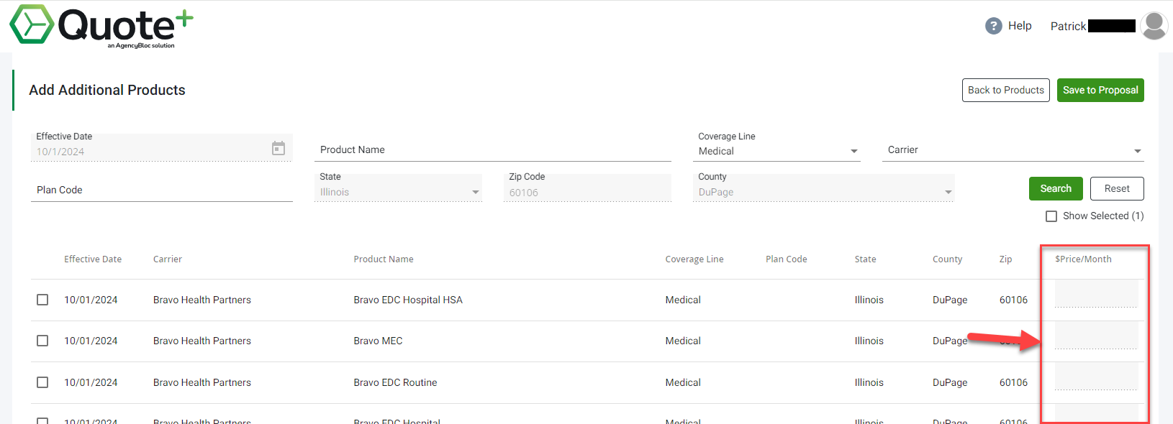Click the Quote+ logo
1173x424 pixels.
(101, 26)
